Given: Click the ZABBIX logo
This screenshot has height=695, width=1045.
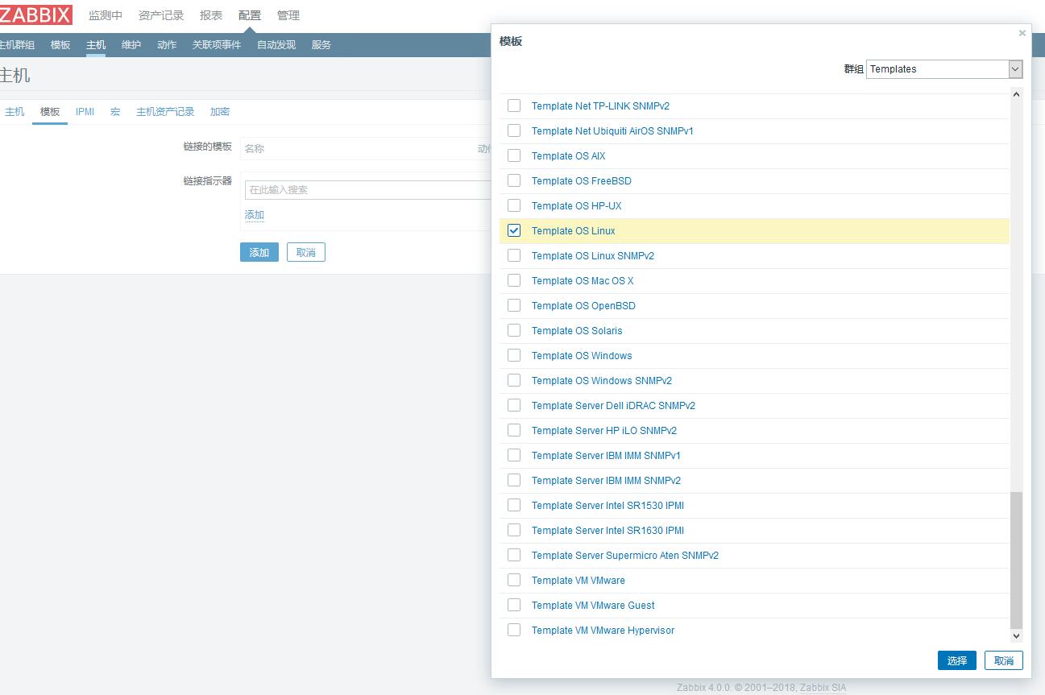Looking at the screenshot, I should (x=35, y=14).
